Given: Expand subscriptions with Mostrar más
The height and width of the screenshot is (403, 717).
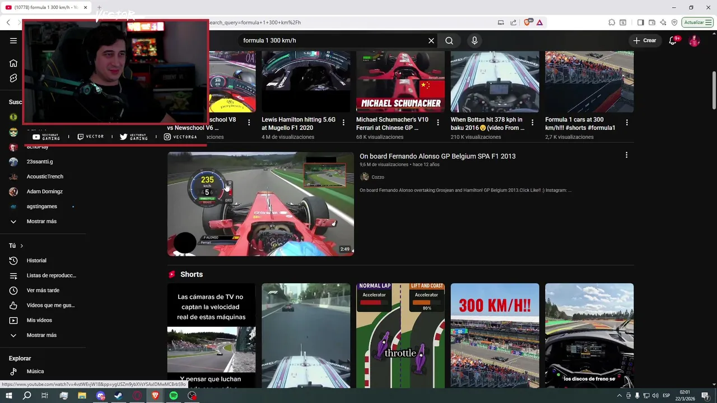Looking at the screenshot, I should pyautogui.click(x=43, y=221).
